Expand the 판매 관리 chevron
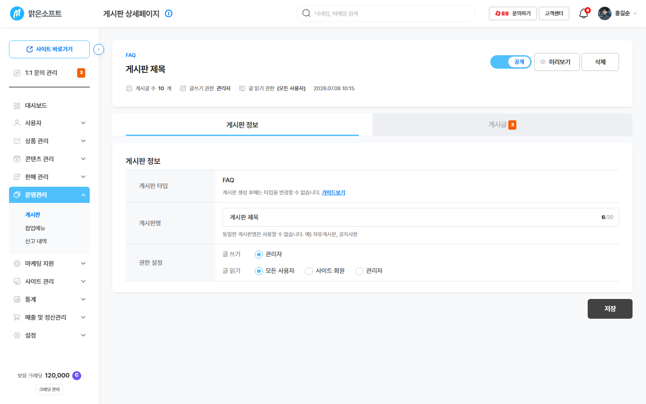This screenshot has height=404, width=646. click(83, 177)
